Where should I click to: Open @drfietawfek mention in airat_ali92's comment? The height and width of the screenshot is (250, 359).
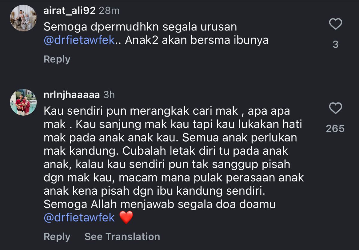tap(79, 40)
